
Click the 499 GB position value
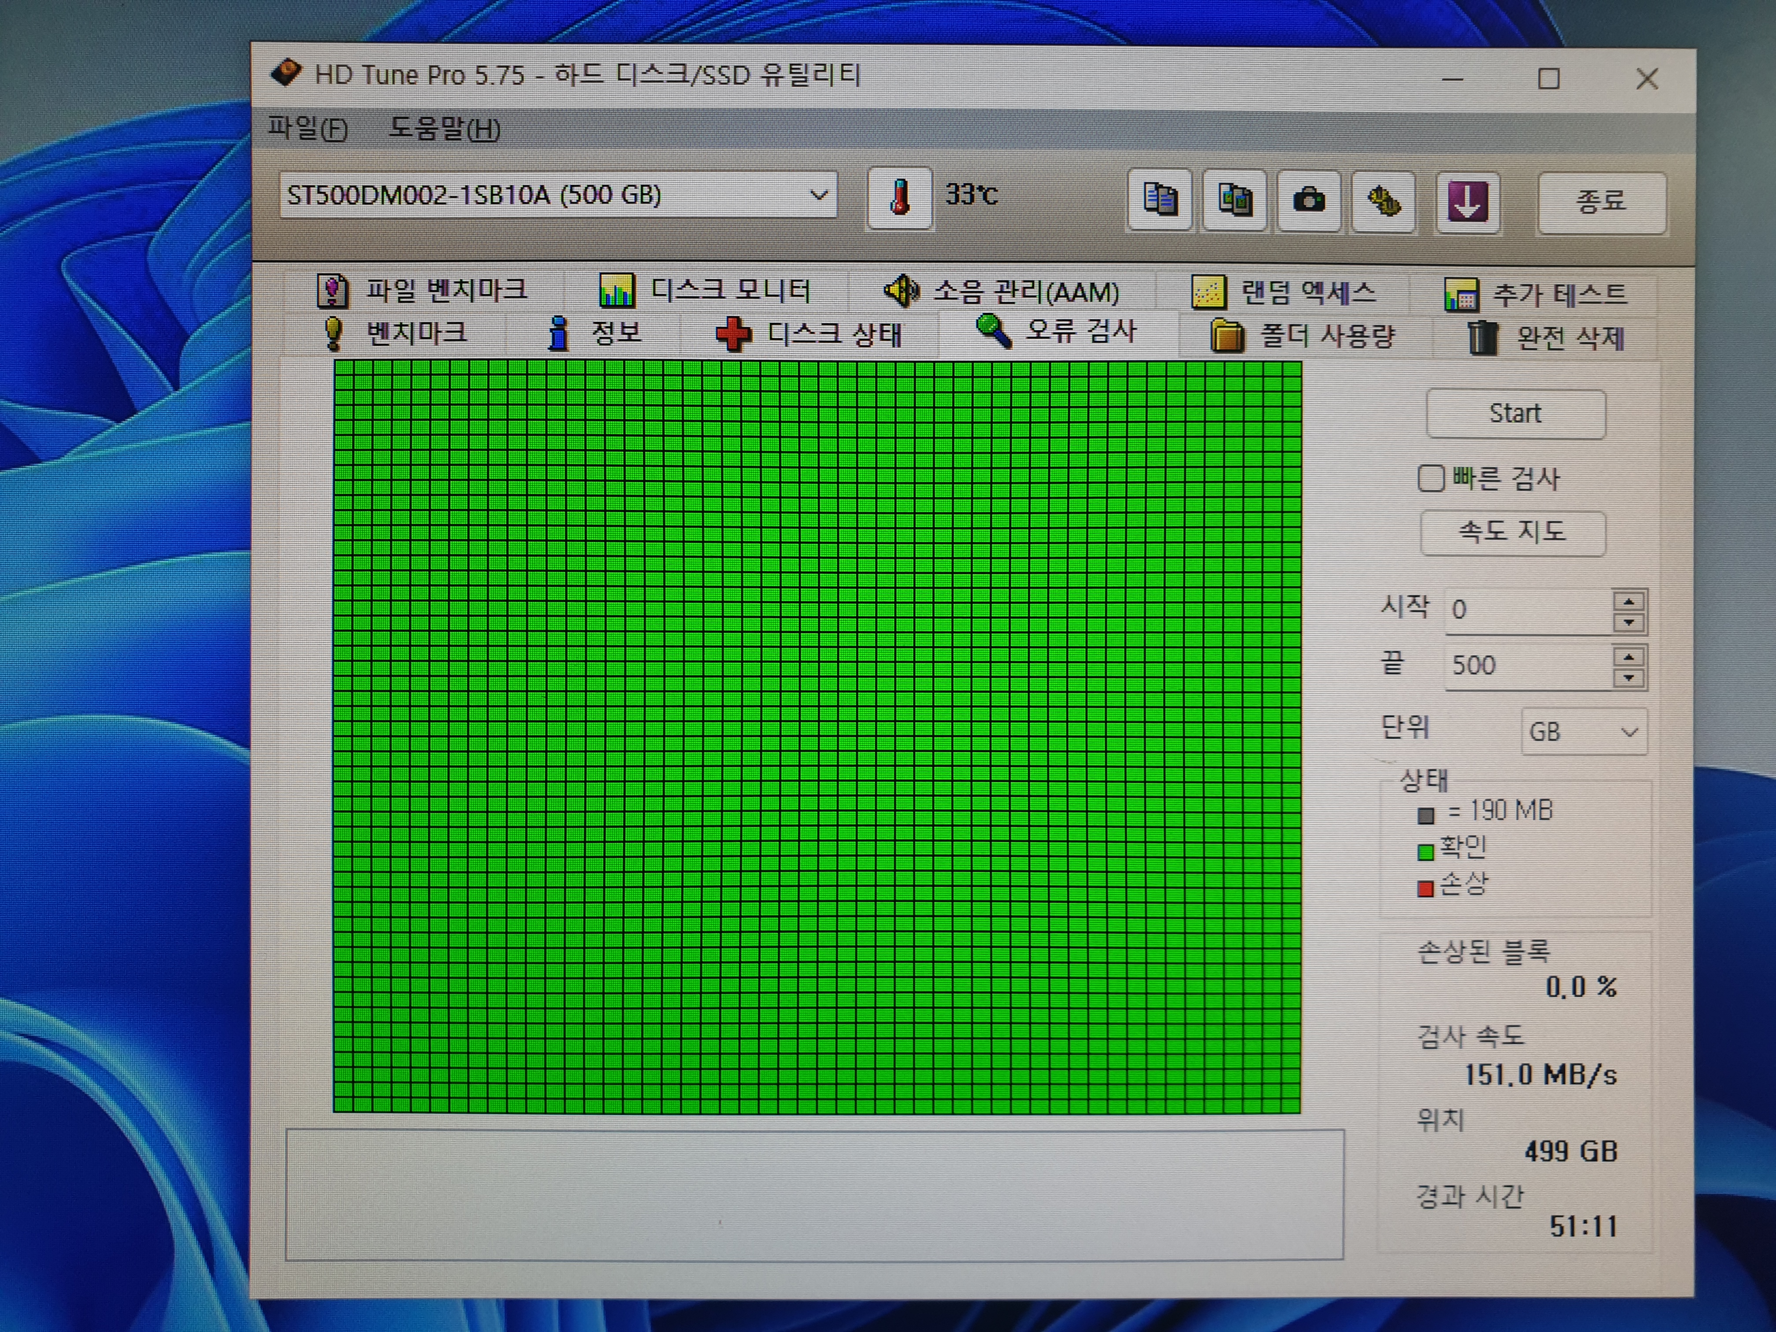click(x=1570, y=1151)
